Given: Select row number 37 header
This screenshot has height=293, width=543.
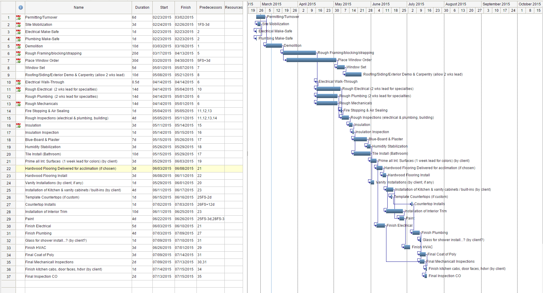Looking at the screenshot, I should click(9, 277).
